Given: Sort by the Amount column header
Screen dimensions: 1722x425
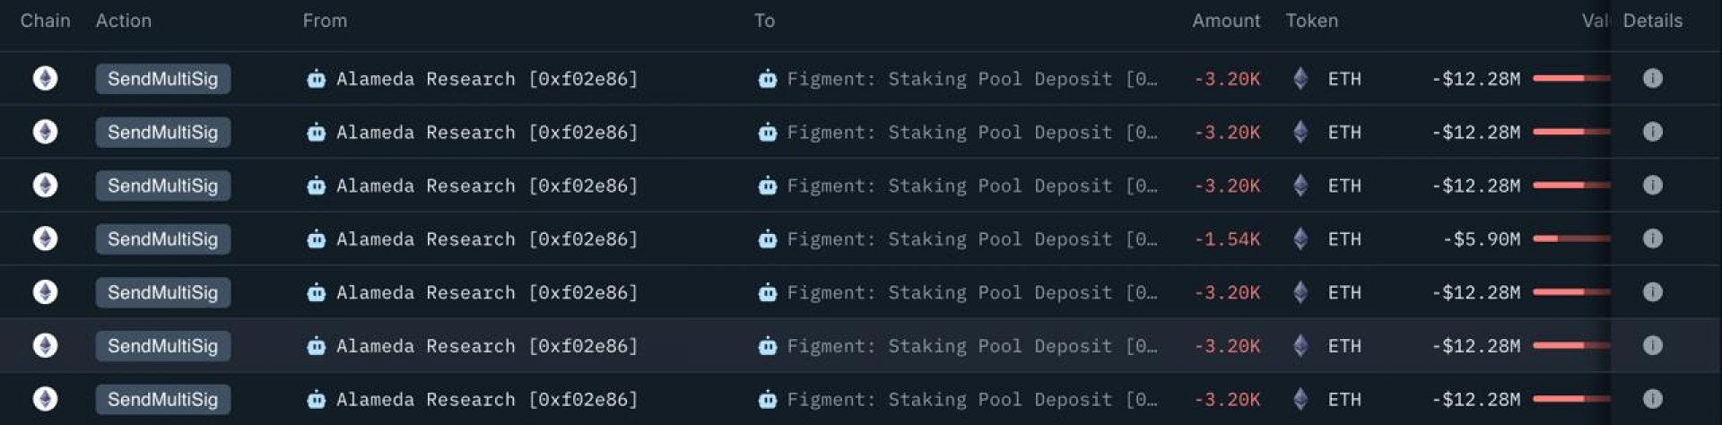Looking at the screenshot, I should [1225, 21].
